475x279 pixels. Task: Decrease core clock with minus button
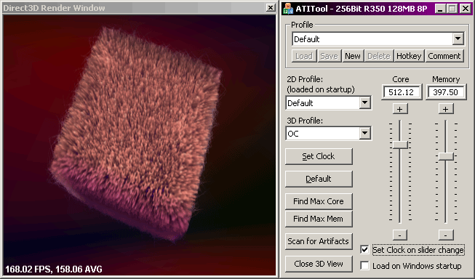pyautogui.click(x=400, y=235)
